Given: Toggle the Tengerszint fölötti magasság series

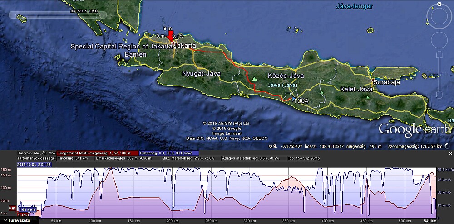Looking at the screenshot, I should point(97,153).
